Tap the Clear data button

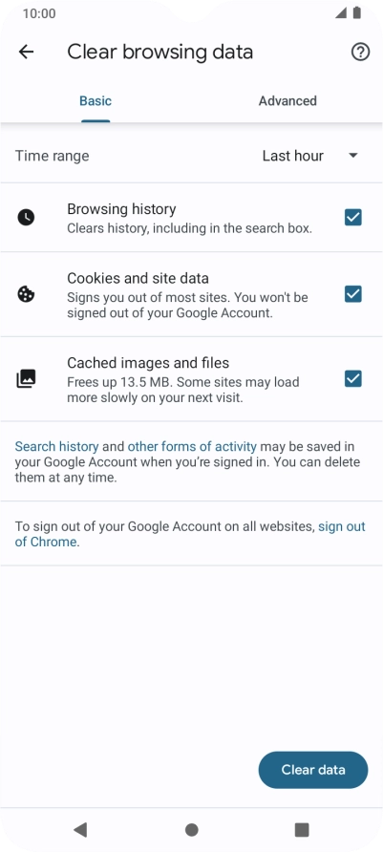pos(313,770)
